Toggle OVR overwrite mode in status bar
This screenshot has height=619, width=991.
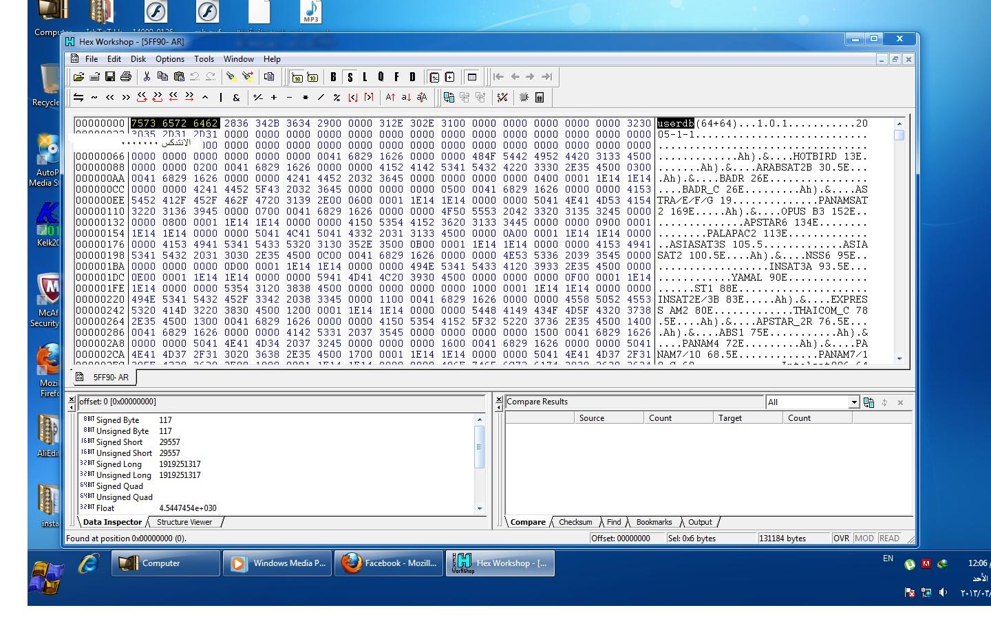[841, 539]
